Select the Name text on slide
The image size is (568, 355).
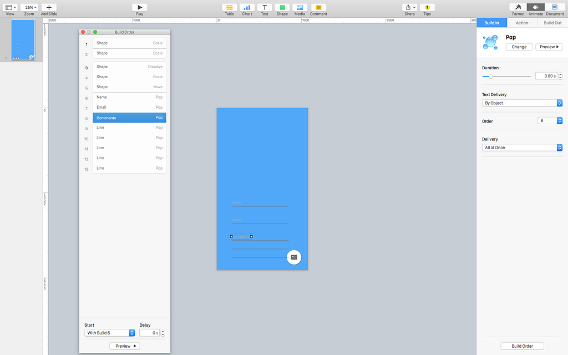click(237, 202)
